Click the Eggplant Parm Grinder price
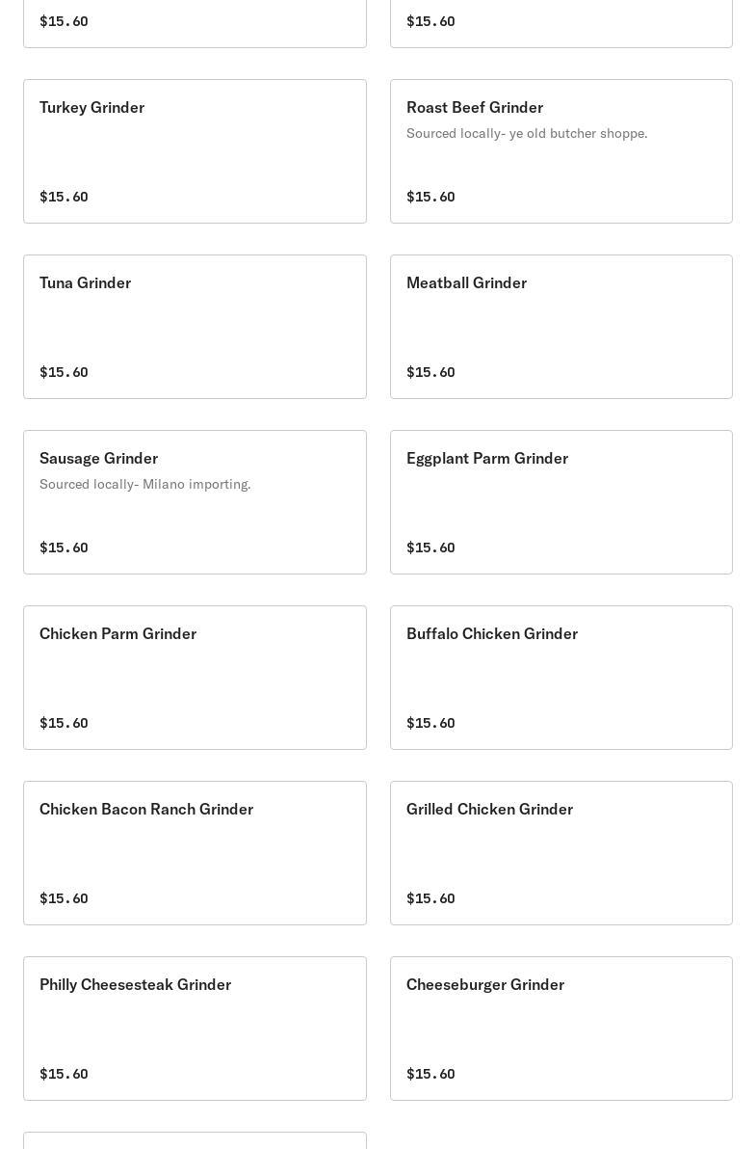 [430, 548]
